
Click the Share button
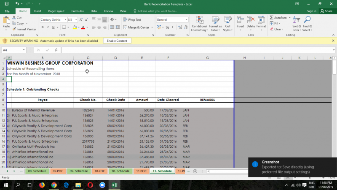tap(326, 11)
